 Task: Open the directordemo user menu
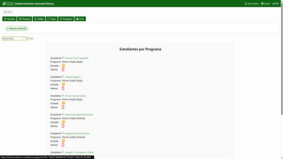tap(252, 4)
